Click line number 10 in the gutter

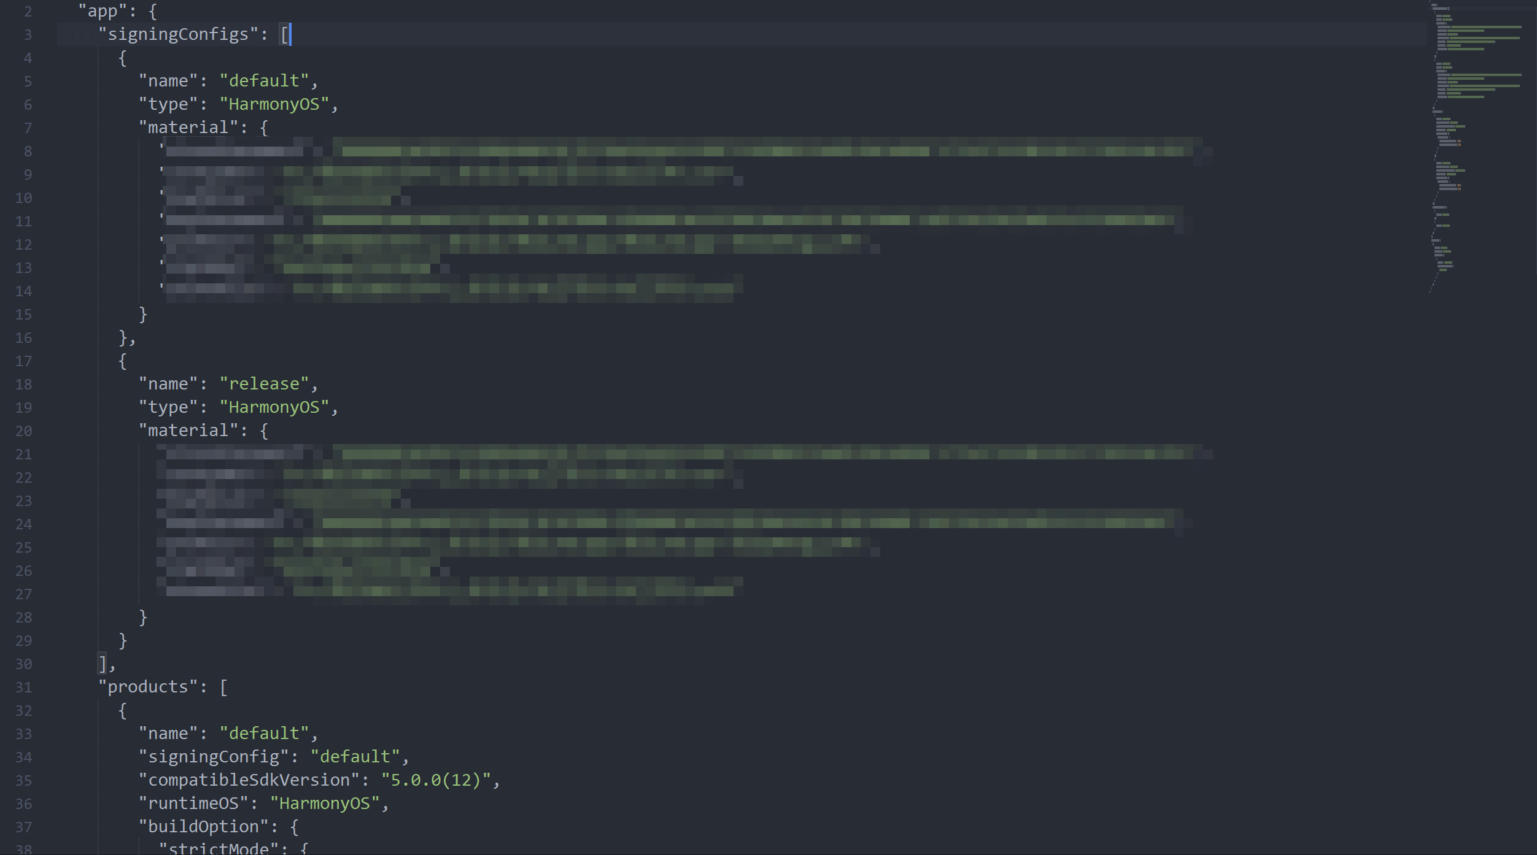pyautogui.click(x=24, y=197)
